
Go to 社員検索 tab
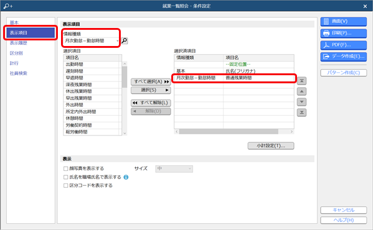click(x=18, y=73)
